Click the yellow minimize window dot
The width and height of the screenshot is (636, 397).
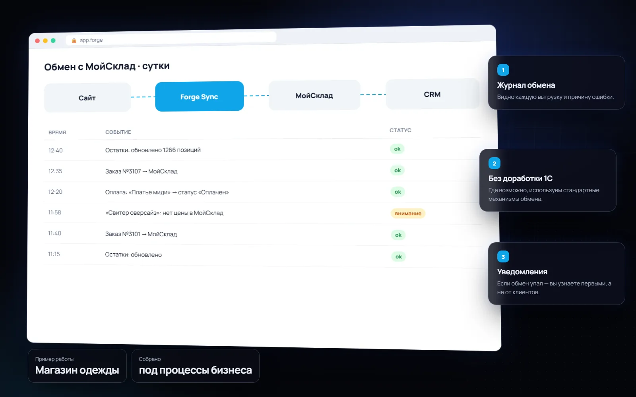click(45, 40)
